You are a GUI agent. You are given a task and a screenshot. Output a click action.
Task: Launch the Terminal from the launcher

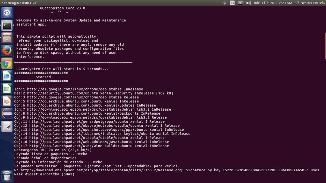(7, 25)
